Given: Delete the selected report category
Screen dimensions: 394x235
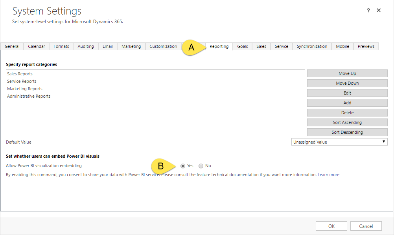Looking at the screenshot, I should pos(347,113).
